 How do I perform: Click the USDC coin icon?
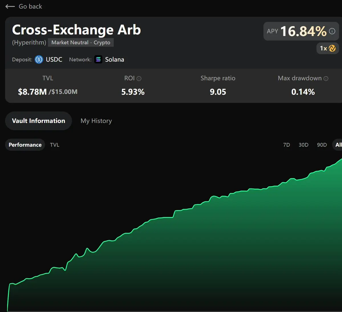pyautogui.click(x=39, y=59)
